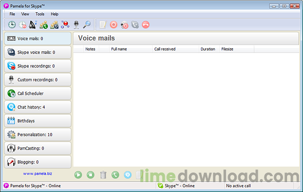Start recording with the red record icon
The width and height of the screenshot is (303, 192).
point(113,25)
